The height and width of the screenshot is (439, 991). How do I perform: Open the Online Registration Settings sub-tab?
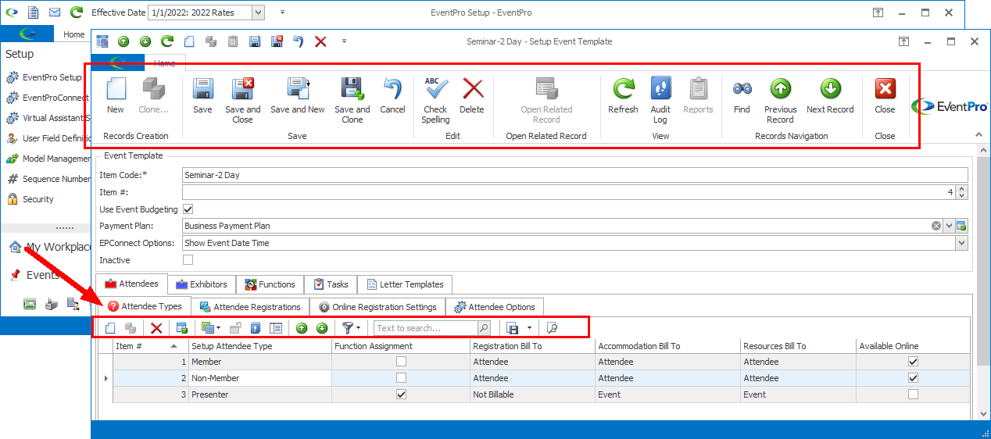377,307
